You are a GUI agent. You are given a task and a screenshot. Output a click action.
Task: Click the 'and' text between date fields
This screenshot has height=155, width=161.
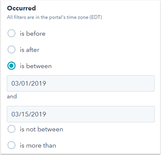click(12, 96)
